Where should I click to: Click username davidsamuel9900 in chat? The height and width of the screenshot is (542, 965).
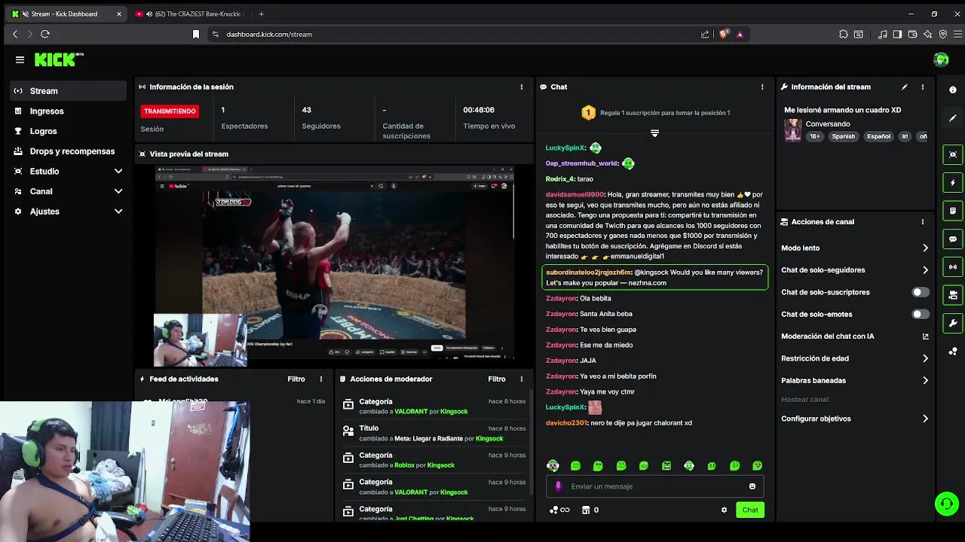pyautogui.click(x=574, y=194)
